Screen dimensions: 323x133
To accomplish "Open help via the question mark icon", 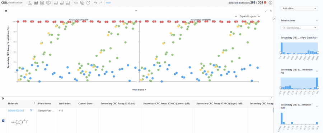I will pyautogui.click(x=271, y=3).
